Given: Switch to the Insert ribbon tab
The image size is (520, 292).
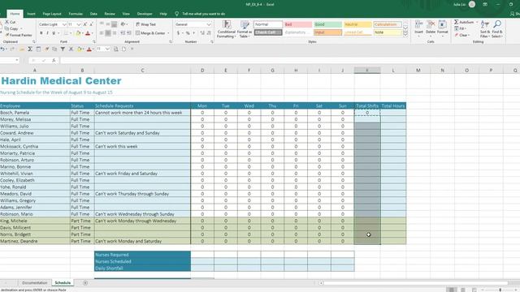Looking at the screenshot, I should click(x=31, y=14).
